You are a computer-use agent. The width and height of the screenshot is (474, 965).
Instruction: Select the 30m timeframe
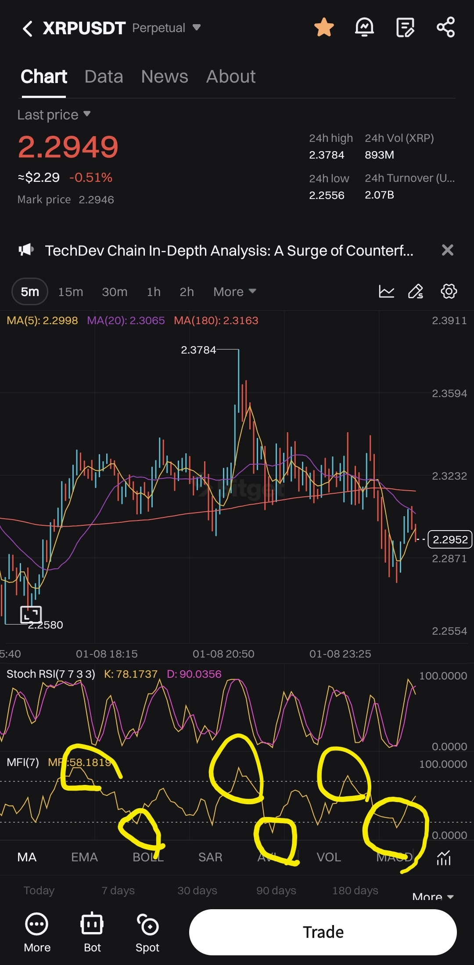[115, 292]
